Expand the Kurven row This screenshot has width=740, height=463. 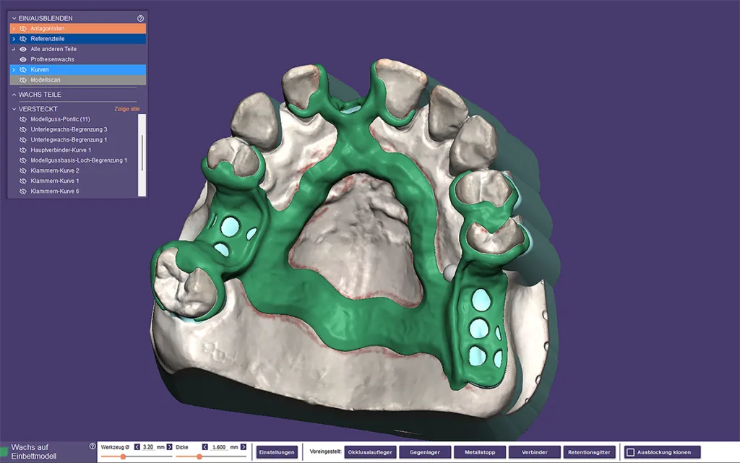coord(14,70)
